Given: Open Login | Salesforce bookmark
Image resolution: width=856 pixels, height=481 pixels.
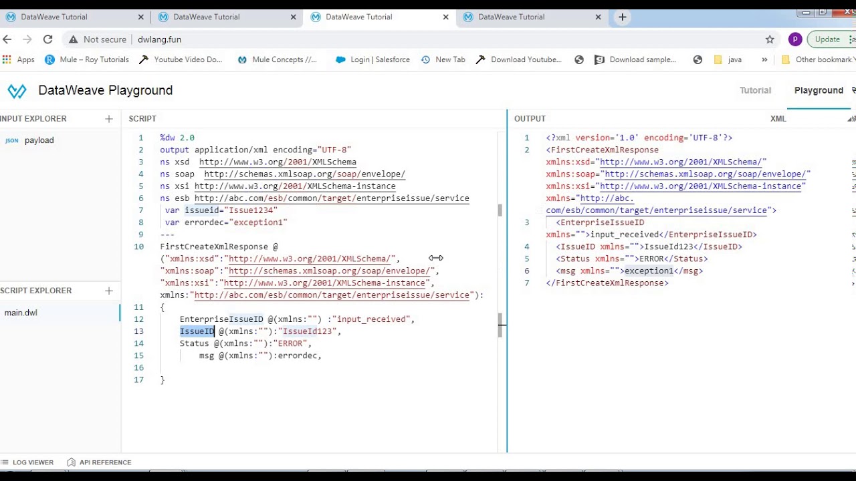Looking at the screenshot, I should (373, 59).
